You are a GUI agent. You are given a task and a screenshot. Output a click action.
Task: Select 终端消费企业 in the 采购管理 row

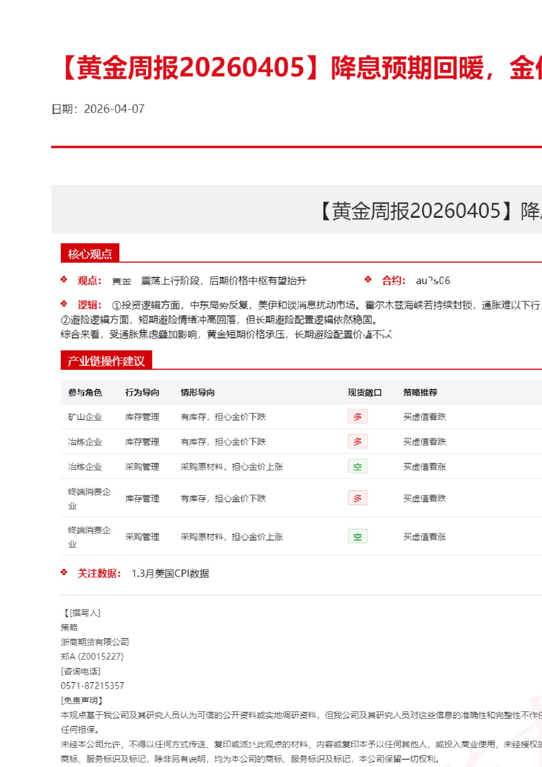pos(89,537)
